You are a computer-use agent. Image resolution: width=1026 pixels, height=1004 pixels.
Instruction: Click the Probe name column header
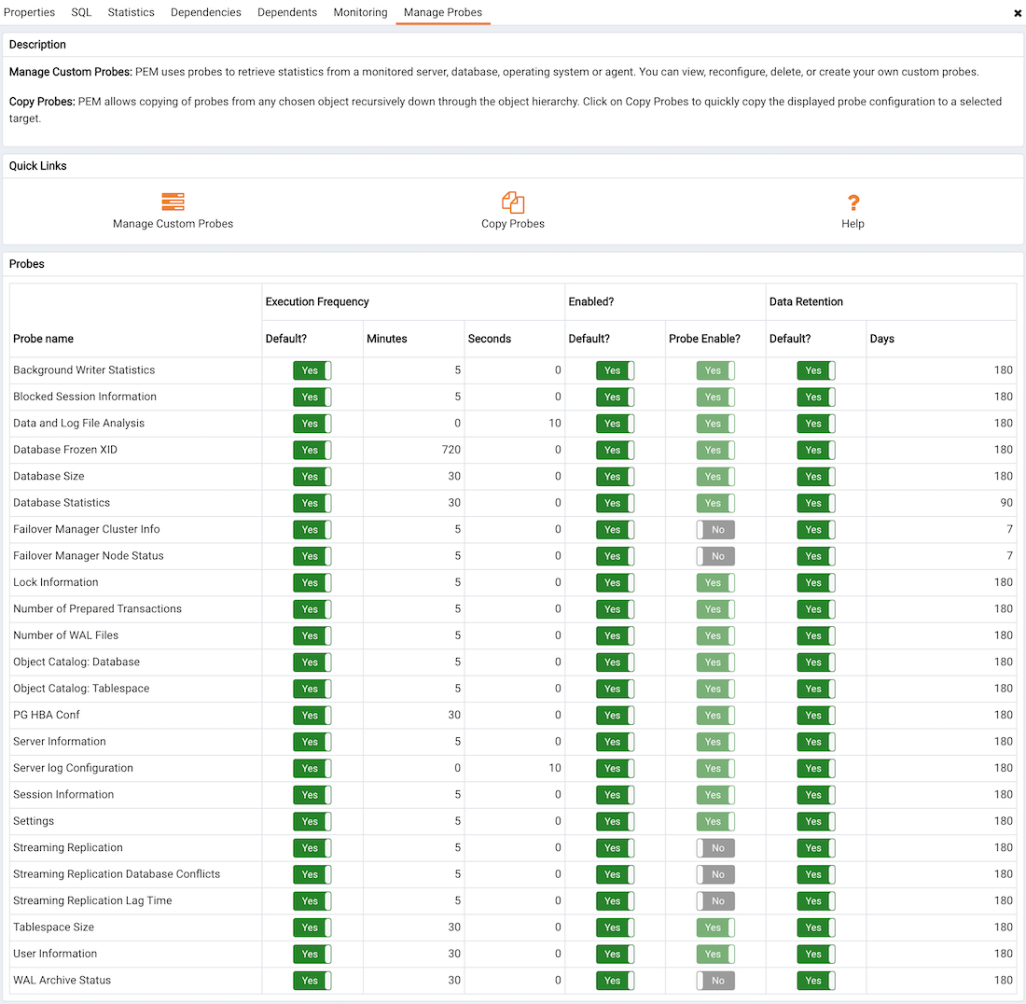[x=43, y=339]
